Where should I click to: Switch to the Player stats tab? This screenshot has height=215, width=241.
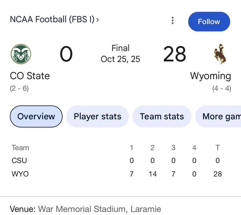(97, 116)
